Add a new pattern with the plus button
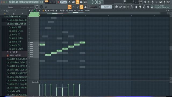This screenshot has height=97, width=172. (113, 7)
